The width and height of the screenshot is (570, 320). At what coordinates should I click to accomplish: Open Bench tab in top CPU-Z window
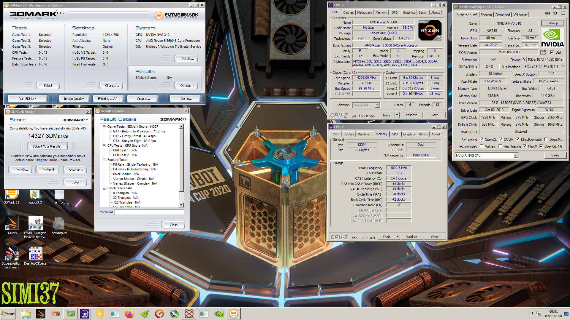coord(423,12)
